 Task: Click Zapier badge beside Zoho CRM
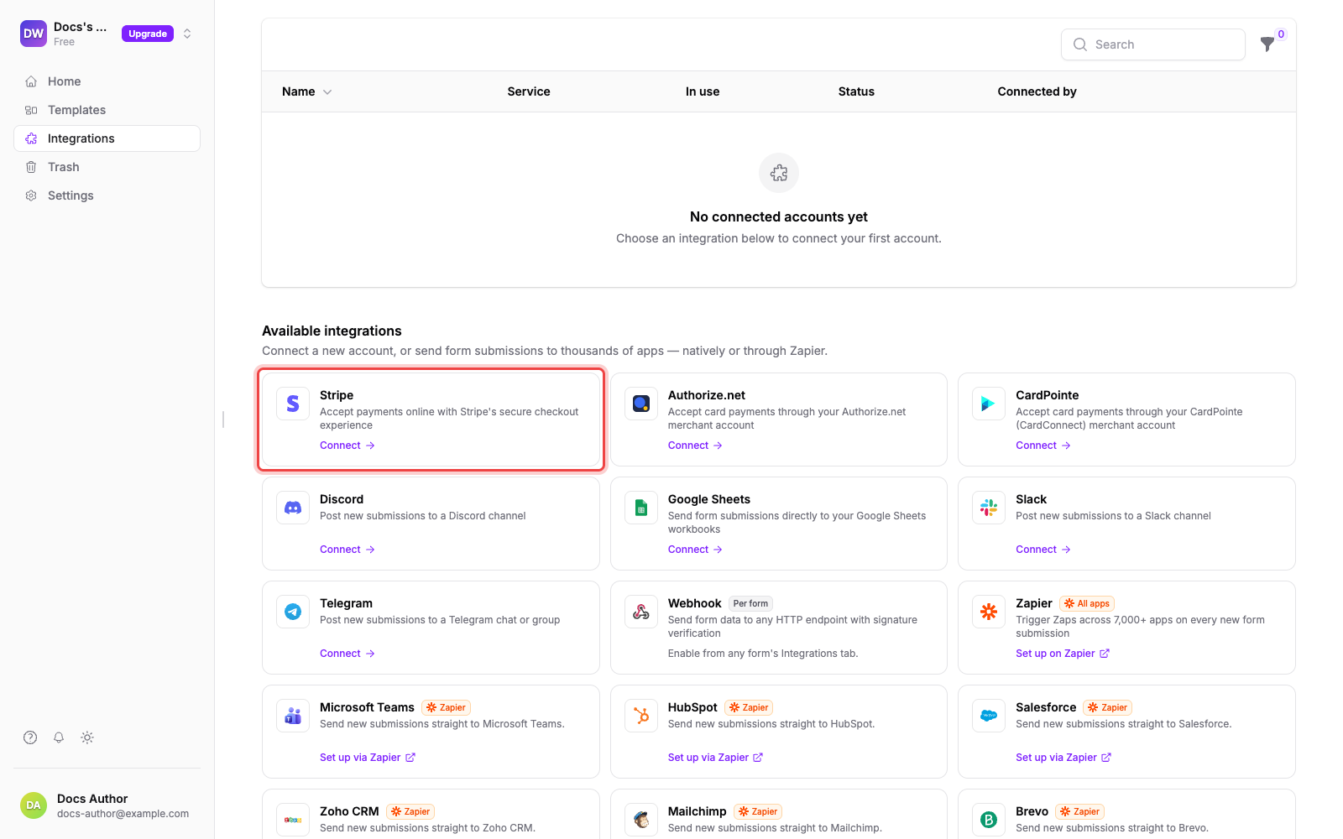tap(410, 811)
